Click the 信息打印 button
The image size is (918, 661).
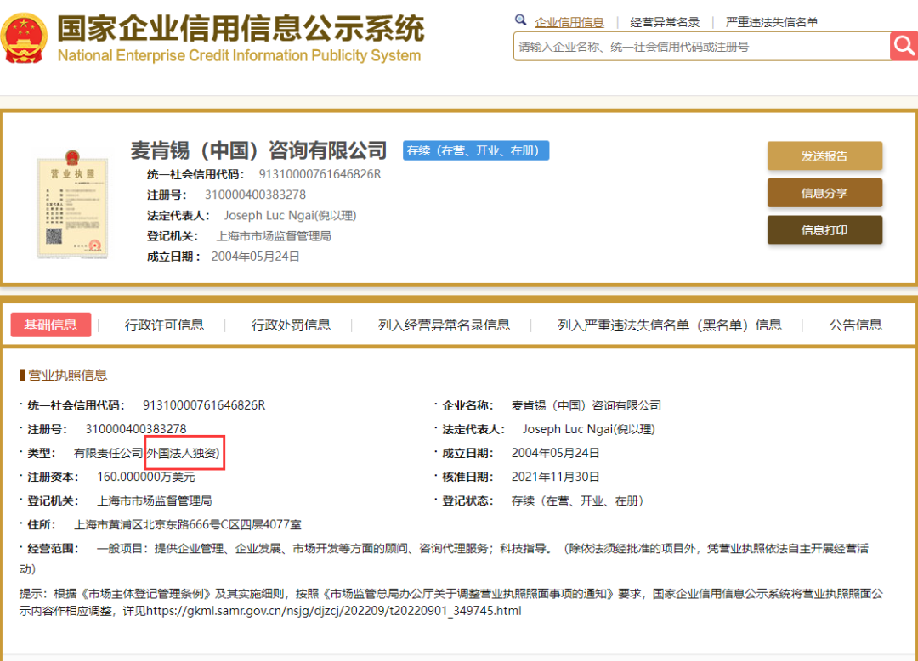coord(824,230)
